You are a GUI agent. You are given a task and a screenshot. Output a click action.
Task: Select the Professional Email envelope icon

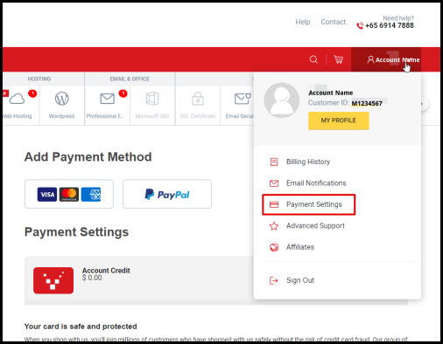(107, 99)
